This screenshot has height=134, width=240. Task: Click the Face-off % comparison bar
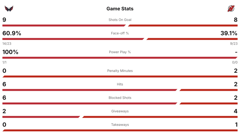pos(120,39)
